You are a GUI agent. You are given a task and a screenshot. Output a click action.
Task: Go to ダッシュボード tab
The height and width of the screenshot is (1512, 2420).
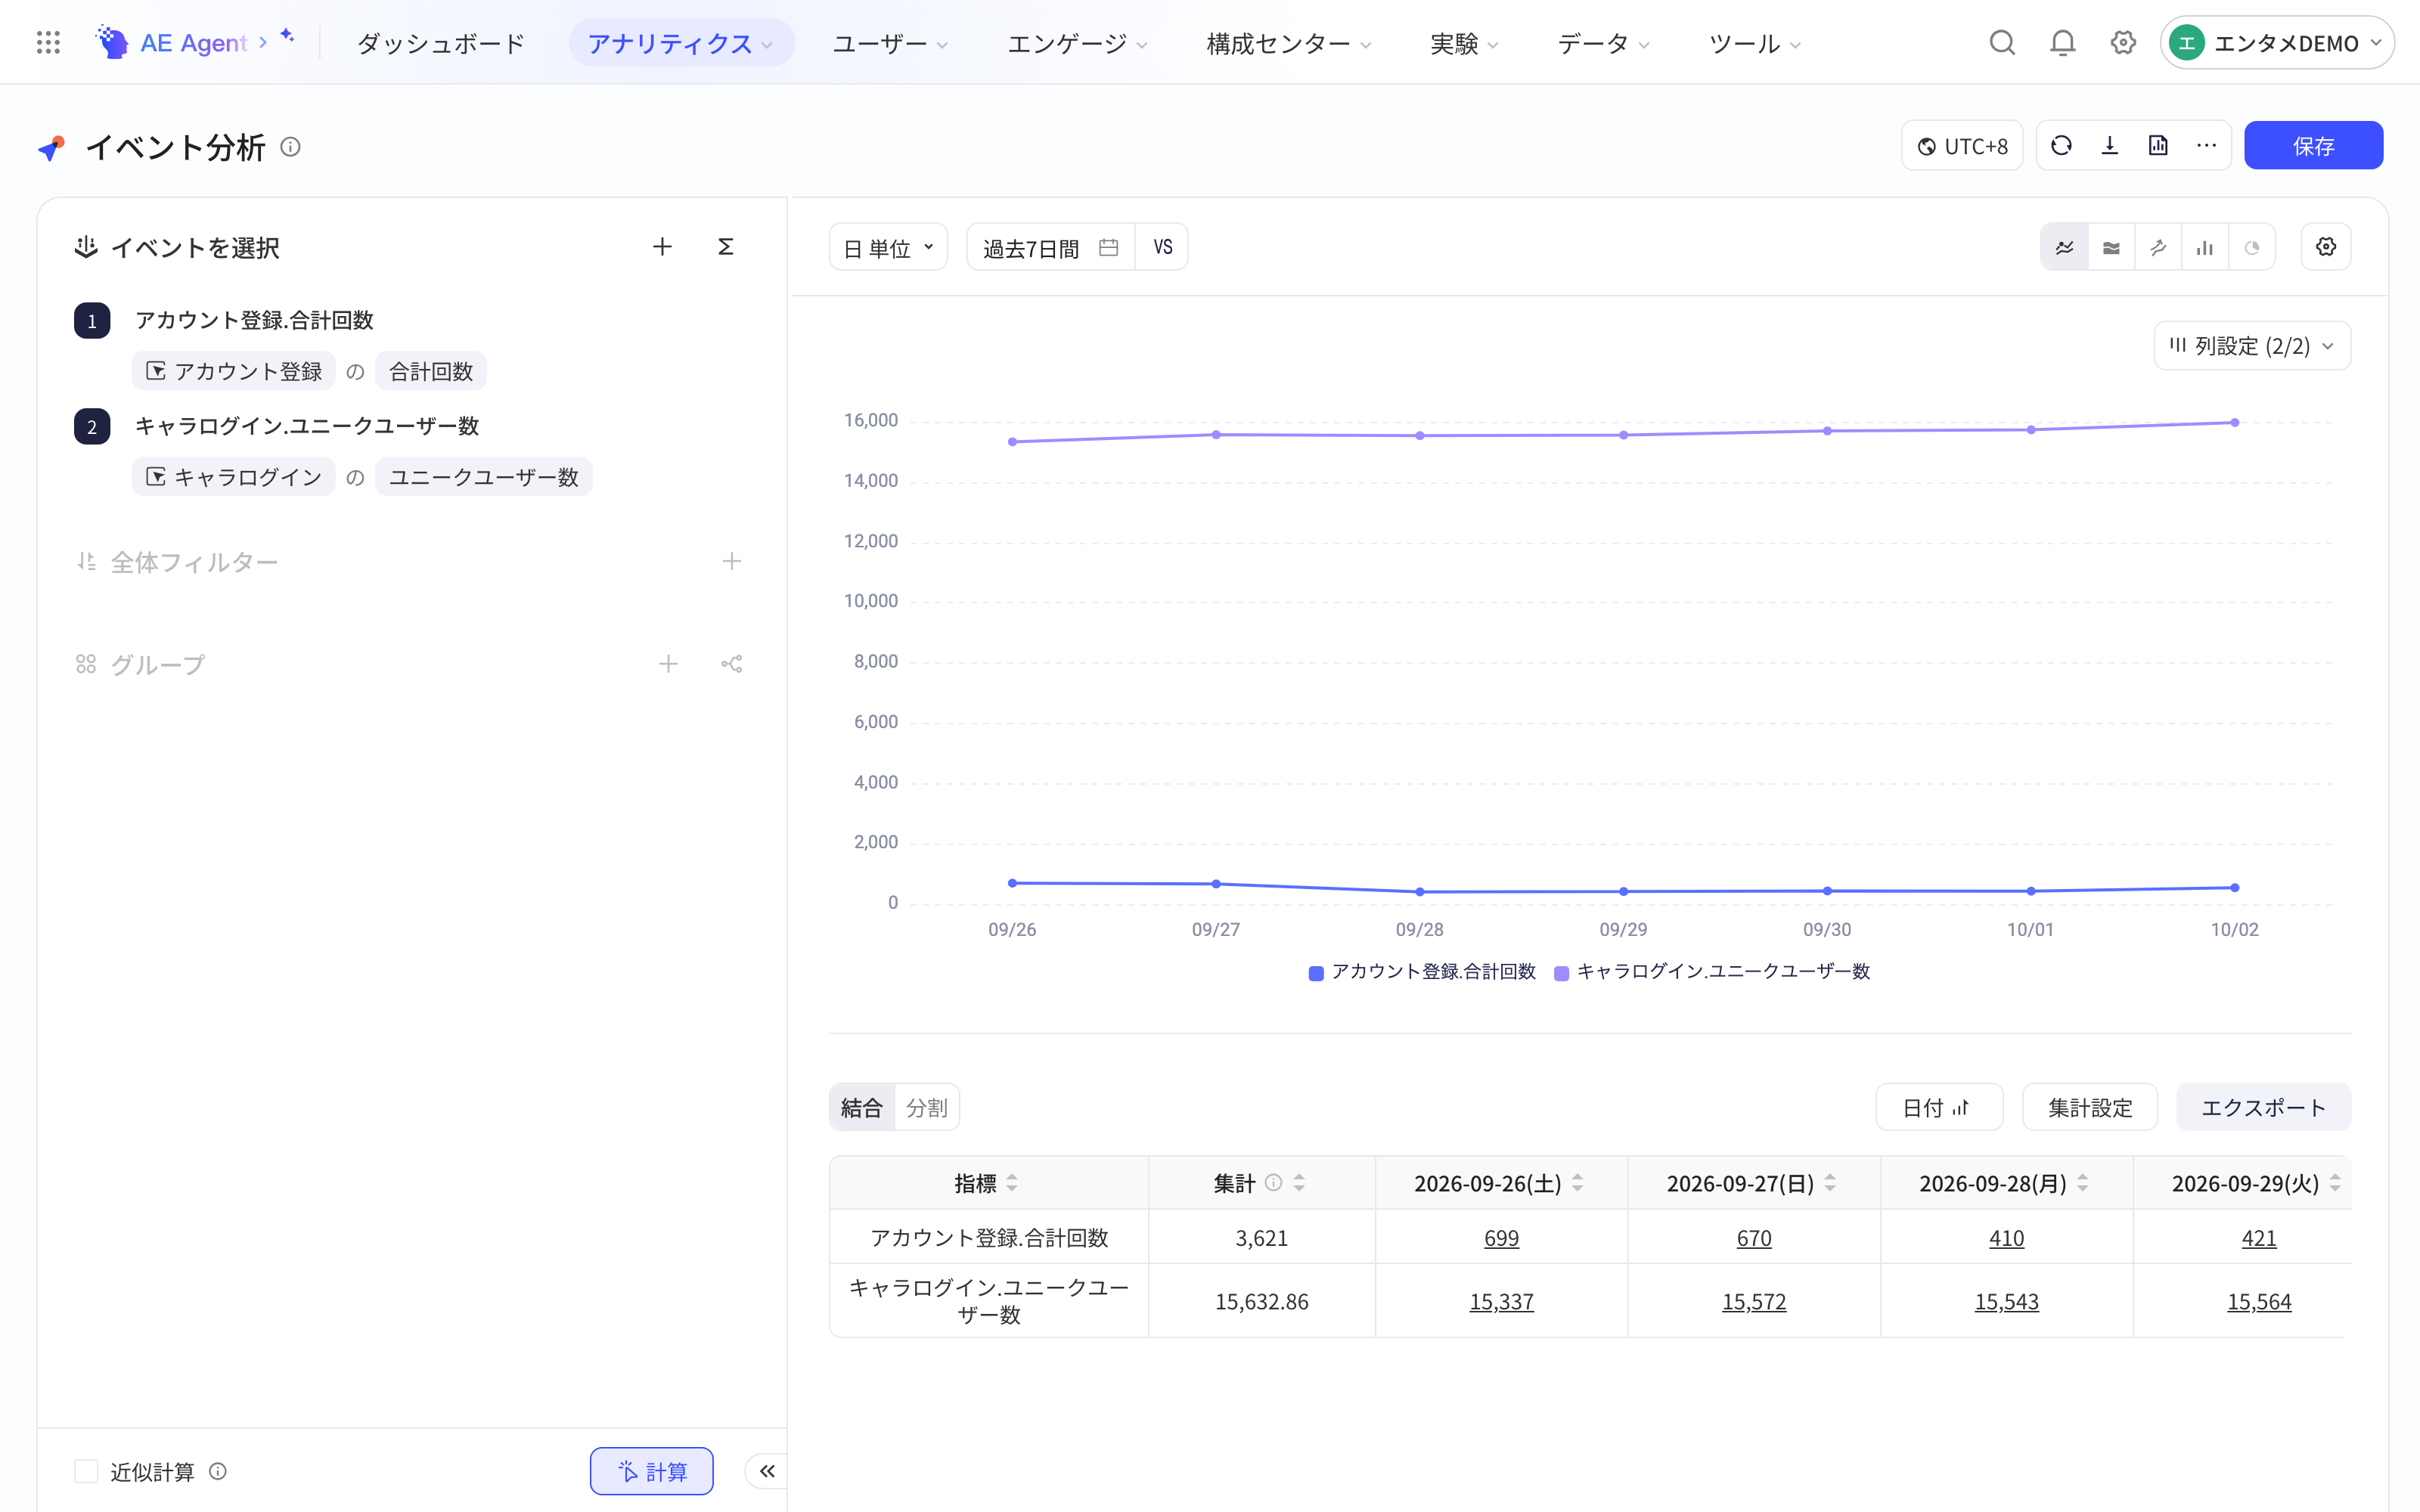[x=441, y=43]
